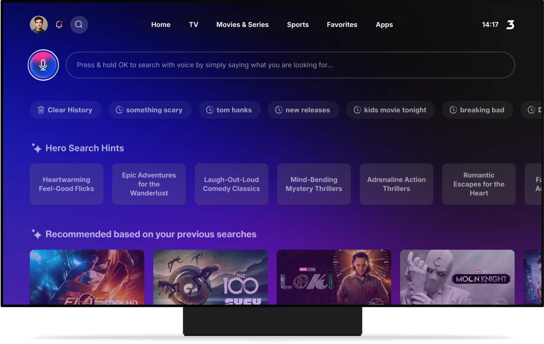The height and width of the screenshot is (344, 544).
Task: Focus the voice search input field
Action: click(290, 65)
